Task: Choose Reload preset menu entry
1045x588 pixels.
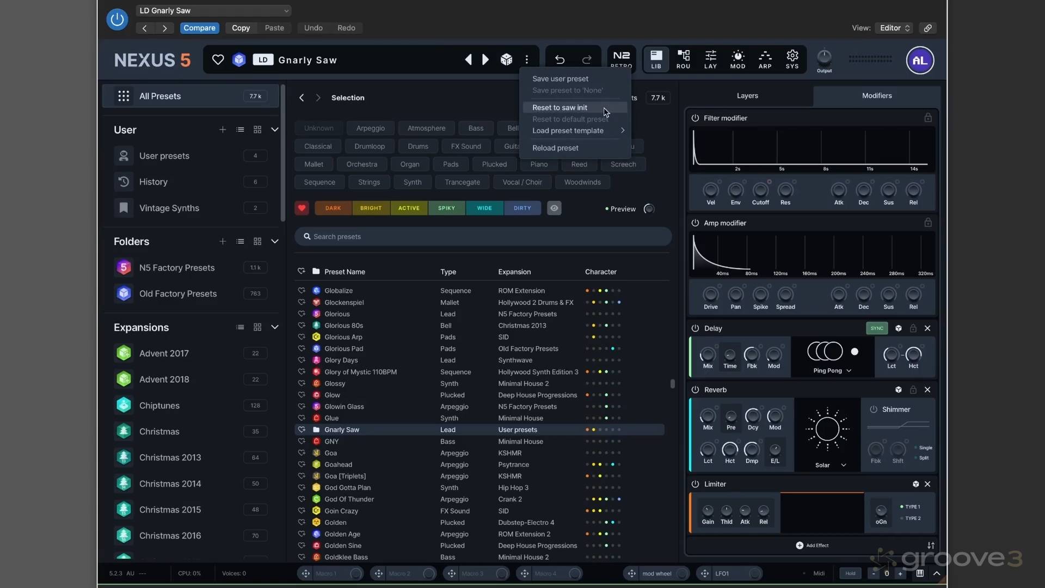Action: (555, 148)
